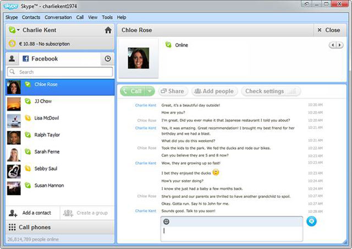Screen dimensions: 352x249
Task: Click the contact Search field
Action: (61, 72)
